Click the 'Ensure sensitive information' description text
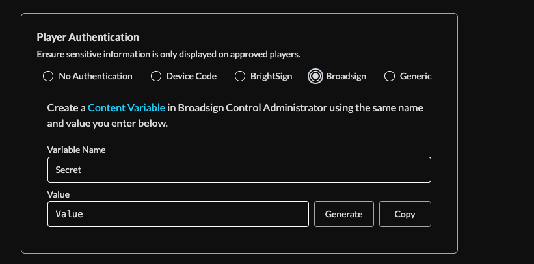 click(x=168, y=55)
